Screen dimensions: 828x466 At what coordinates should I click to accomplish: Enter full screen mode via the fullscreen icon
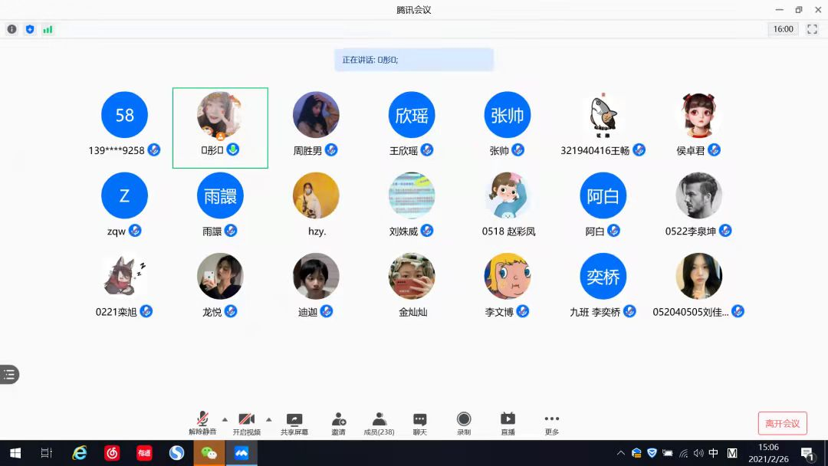tap(812, 30)
